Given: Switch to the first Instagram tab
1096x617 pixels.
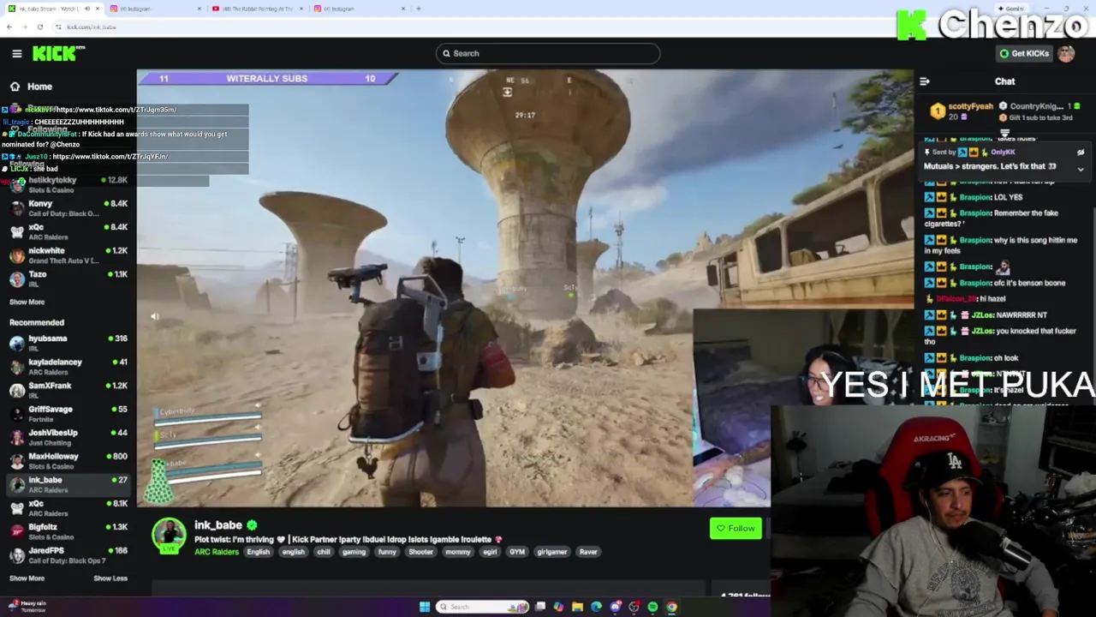Looking at the screenshot, I should pos(154,9).
